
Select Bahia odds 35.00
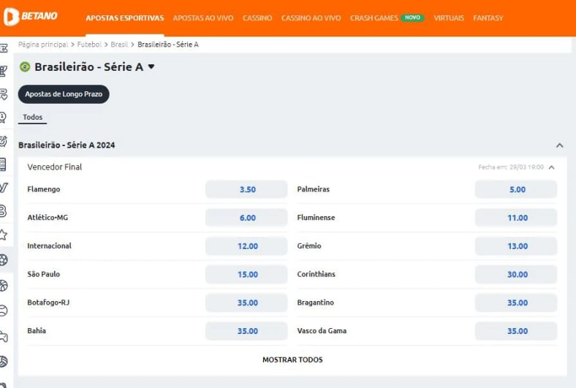[x=246, y=331]
